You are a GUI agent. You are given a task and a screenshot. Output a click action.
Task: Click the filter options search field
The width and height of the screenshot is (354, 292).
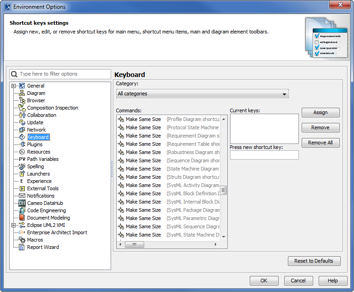(60, 74)
